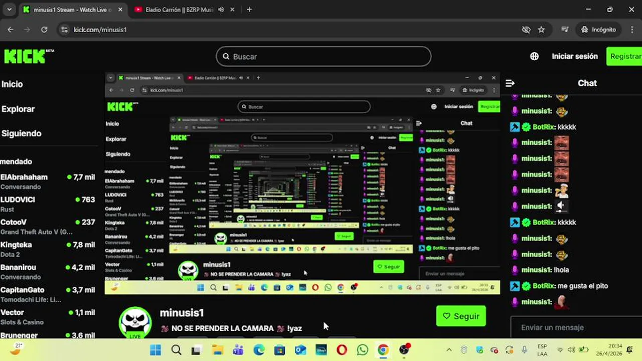Click Iniciar sesión
The width and height of the screenshot is (642, 361).
click(575, 57)
